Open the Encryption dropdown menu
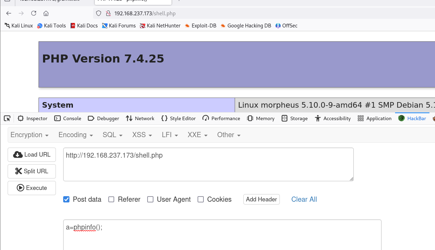 tap(30, 135)
